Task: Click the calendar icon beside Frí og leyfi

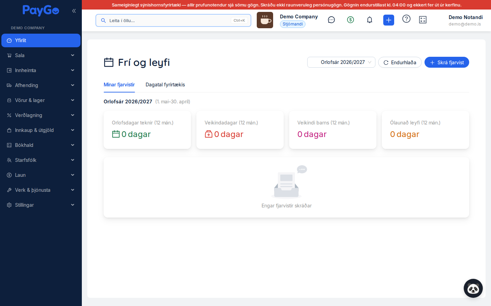Action: [x=109, y=63]
